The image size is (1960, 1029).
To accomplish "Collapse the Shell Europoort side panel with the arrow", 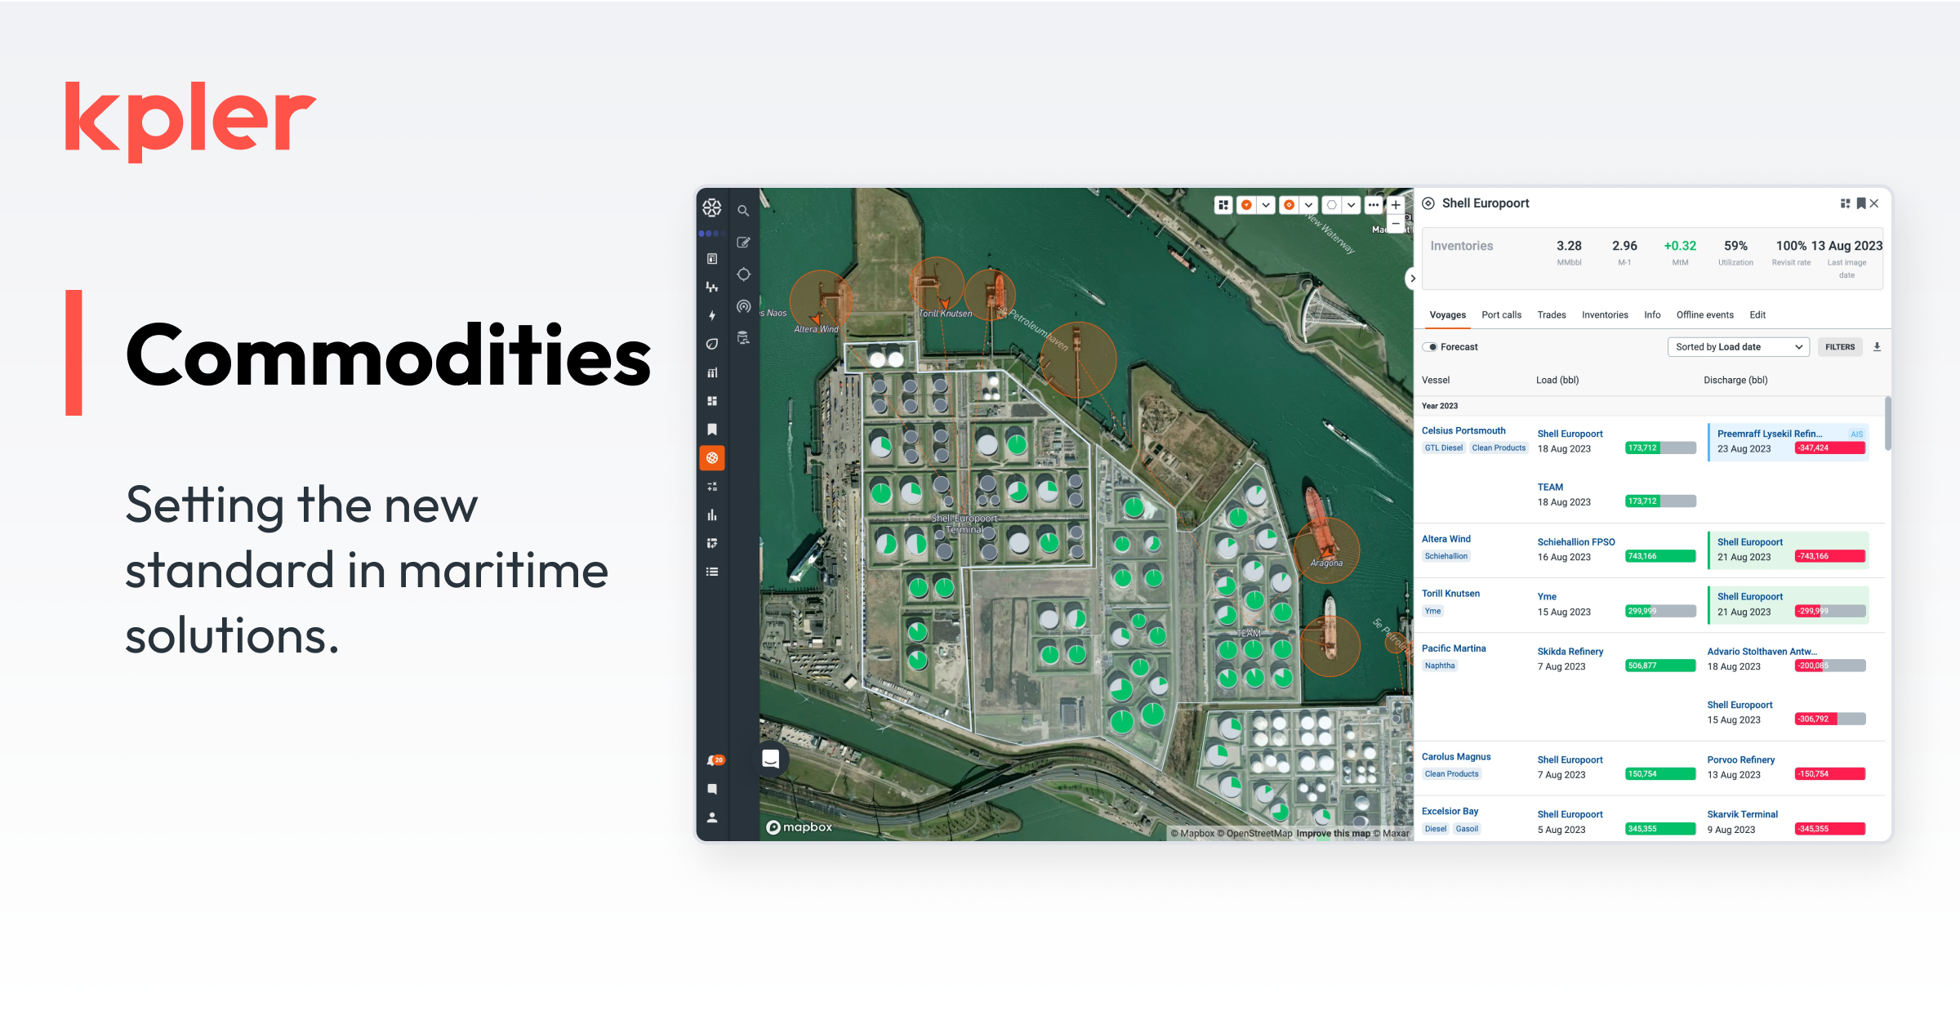I will (1413, 278).
